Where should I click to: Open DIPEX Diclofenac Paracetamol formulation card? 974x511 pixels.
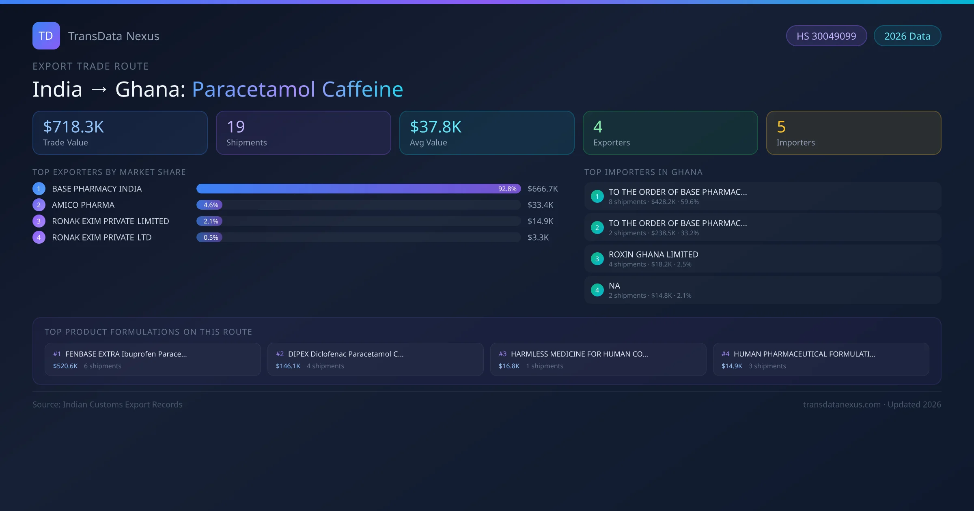click(375, 359)
